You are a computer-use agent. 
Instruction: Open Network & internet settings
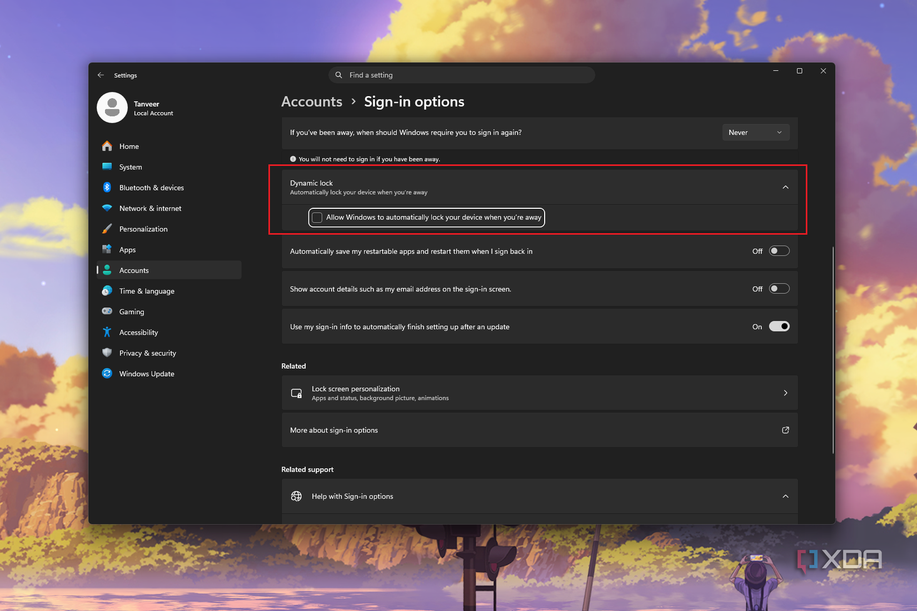169,208
